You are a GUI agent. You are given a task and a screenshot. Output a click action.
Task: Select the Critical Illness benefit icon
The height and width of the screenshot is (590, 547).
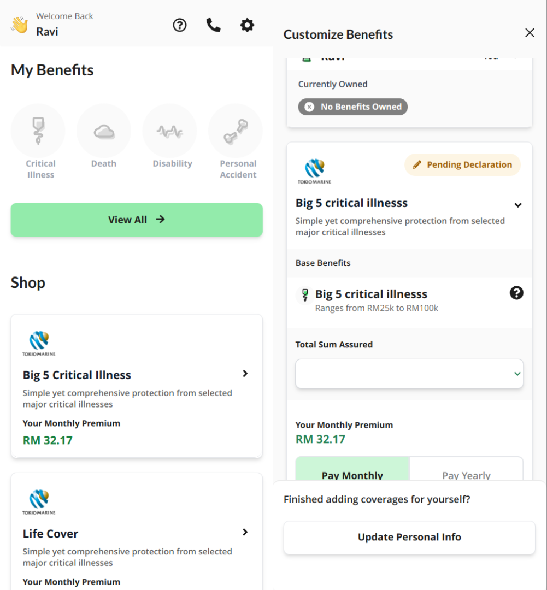[x=38, y=131]
